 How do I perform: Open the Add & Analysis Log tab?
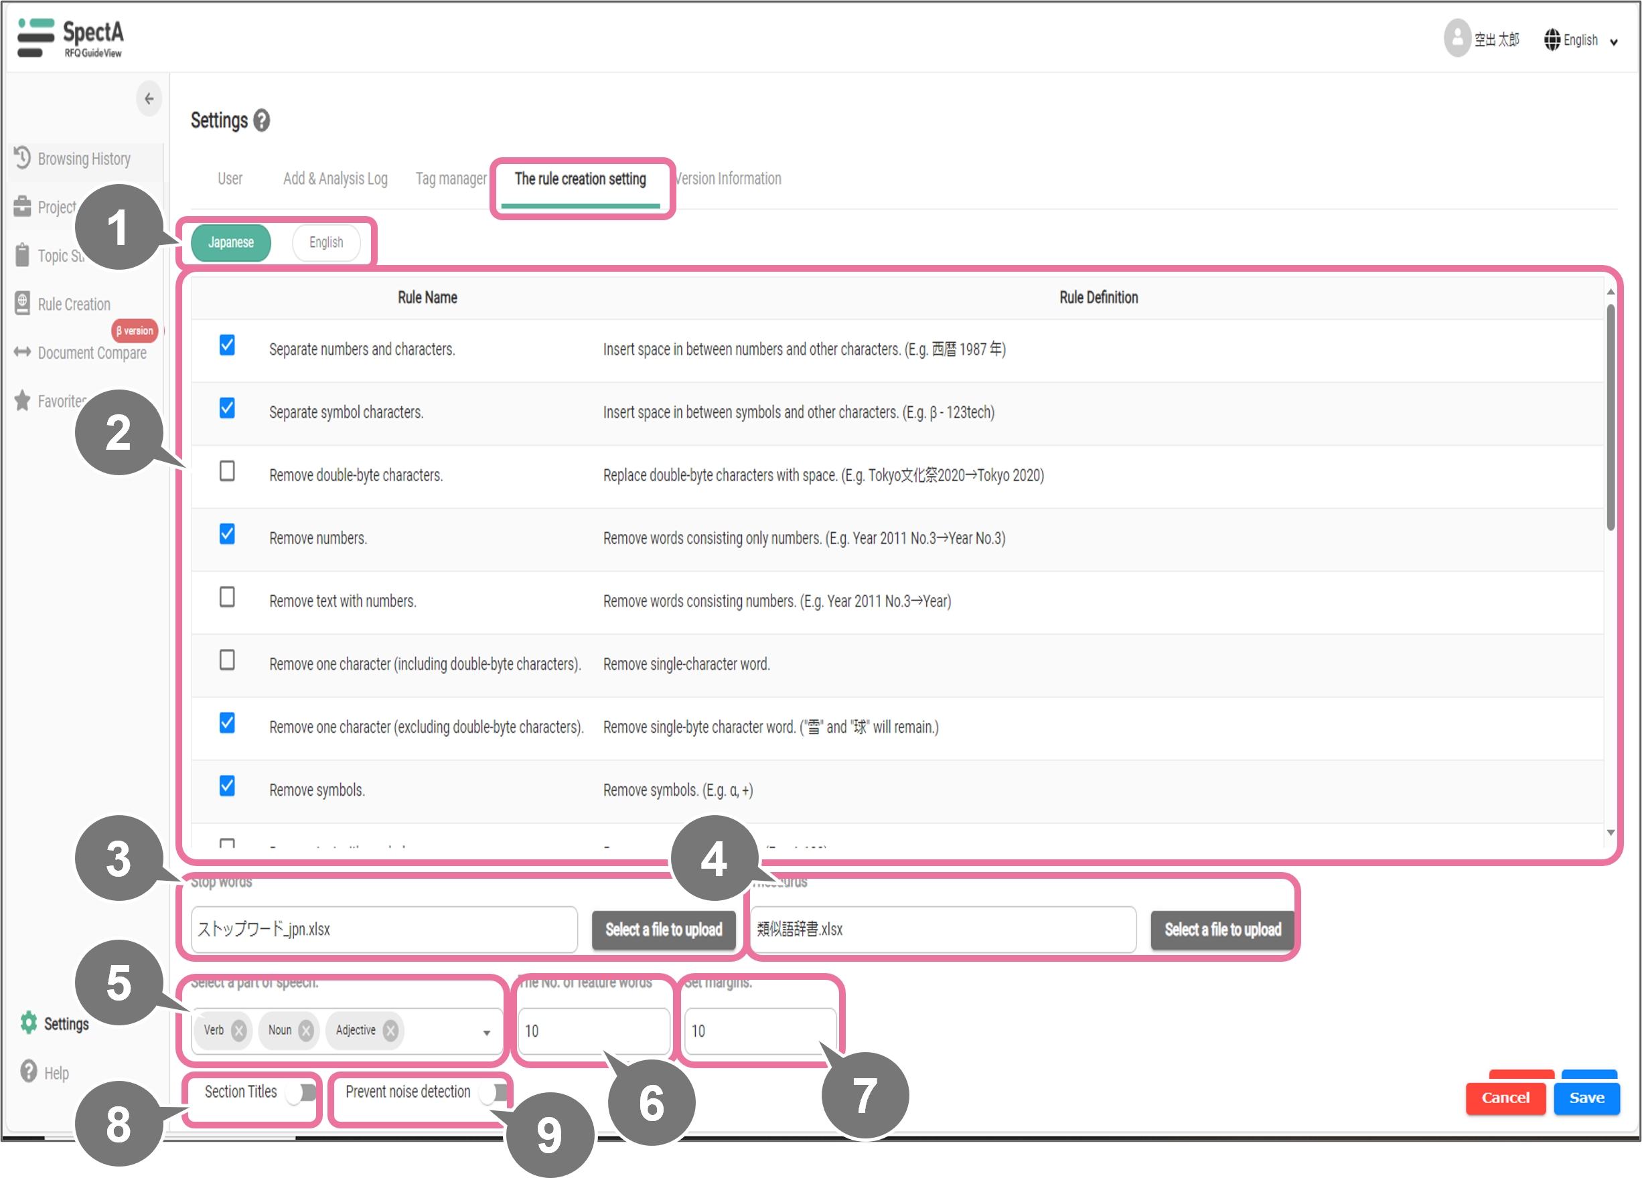pos(335,179)
